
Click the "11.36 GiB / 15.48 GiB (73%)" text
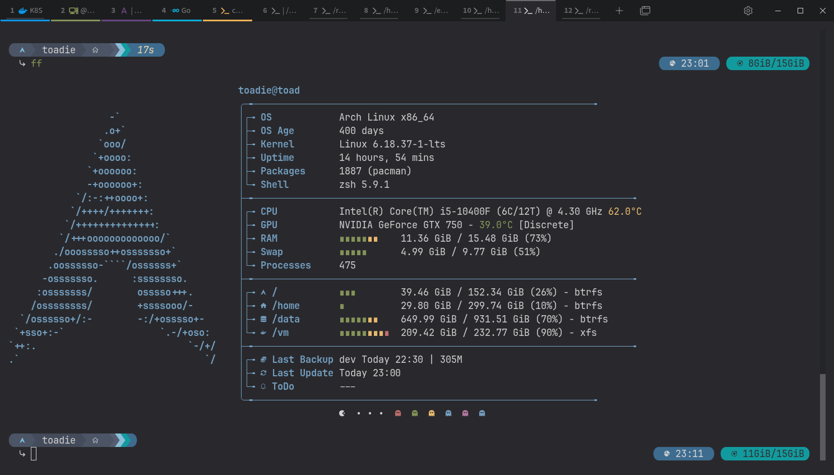click(476, 238)
